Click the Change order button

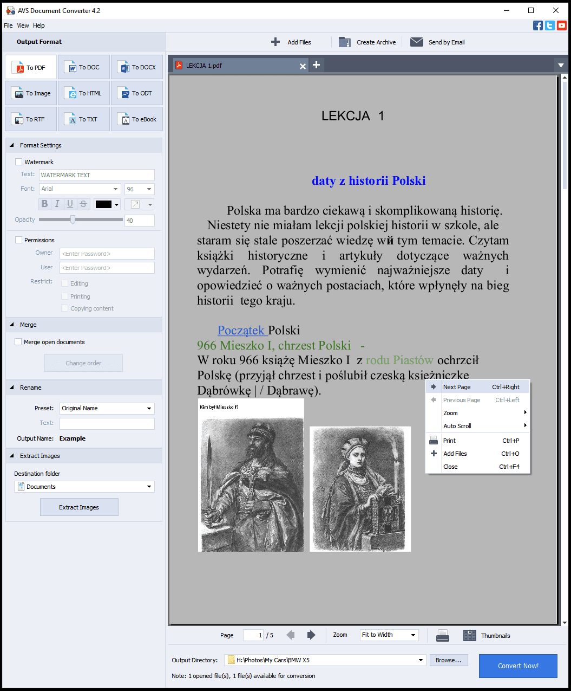pyautogui.click(x=83, y=363)
